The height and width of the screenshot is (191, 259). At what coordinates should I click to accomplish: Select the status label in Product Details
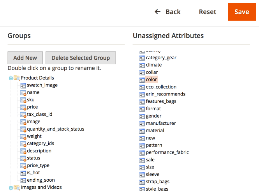click(33, 158)
